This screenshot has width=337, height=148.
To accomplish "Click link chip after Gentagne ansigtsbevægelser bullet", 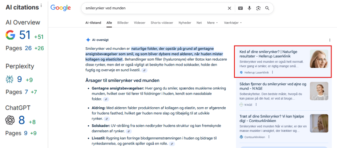I will 106,99.
